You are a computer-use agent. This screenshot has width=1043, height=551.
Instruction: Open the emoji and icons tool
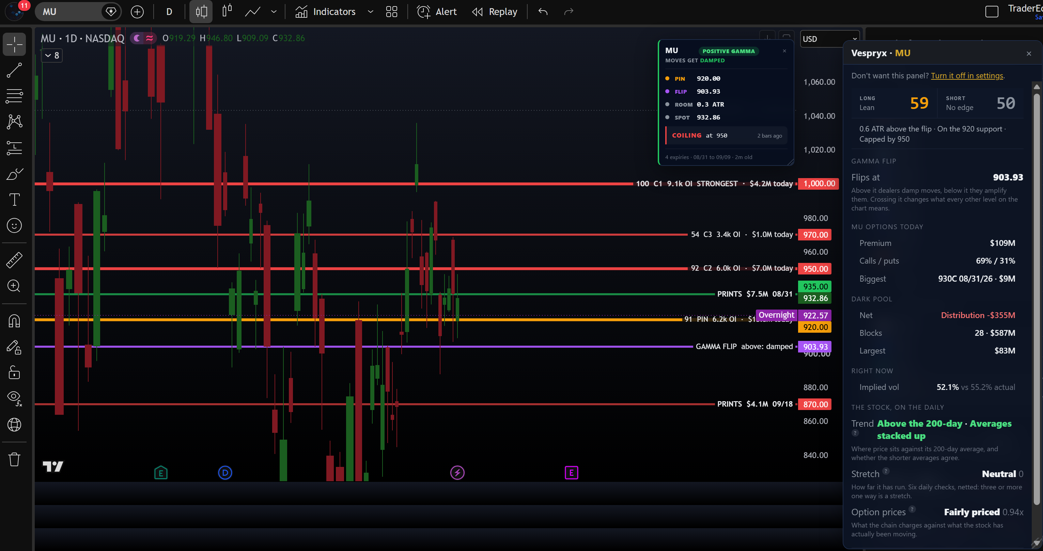pos(14,225)
